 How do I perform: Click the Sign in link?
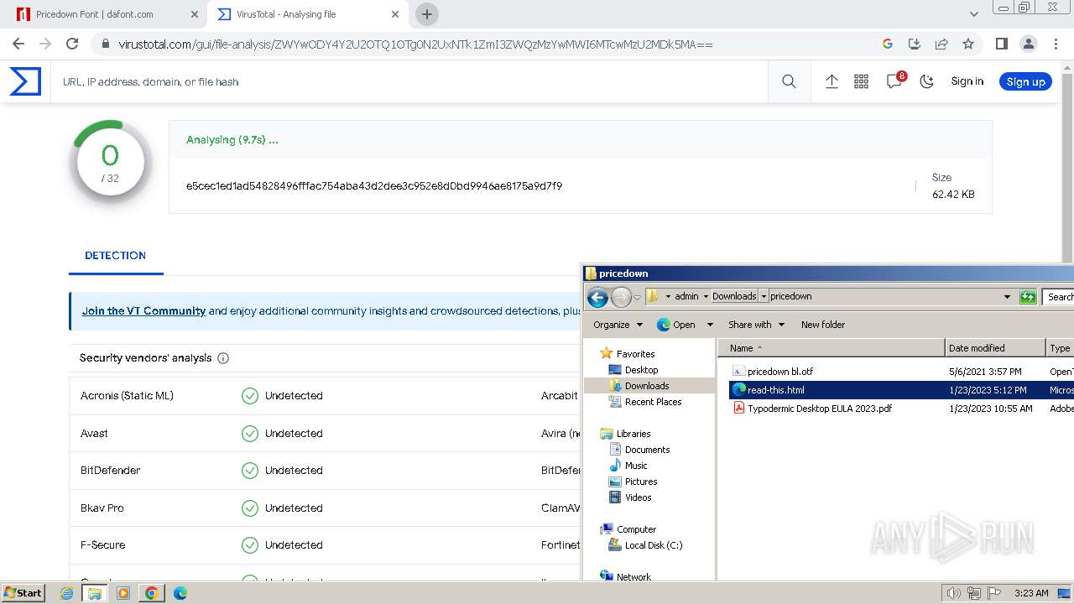click(967, 81)
